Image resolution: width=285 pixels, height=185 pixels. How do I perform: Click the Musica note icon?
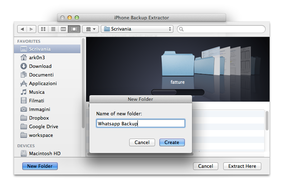coord(24,92)
